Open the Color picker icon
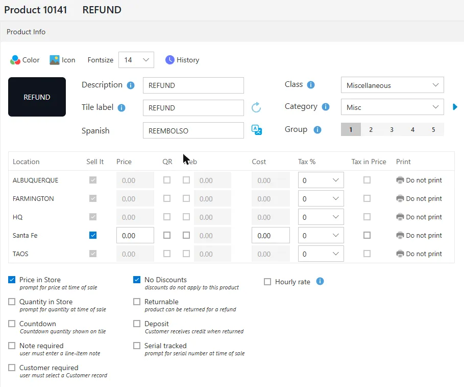 (x=15, y=60)
